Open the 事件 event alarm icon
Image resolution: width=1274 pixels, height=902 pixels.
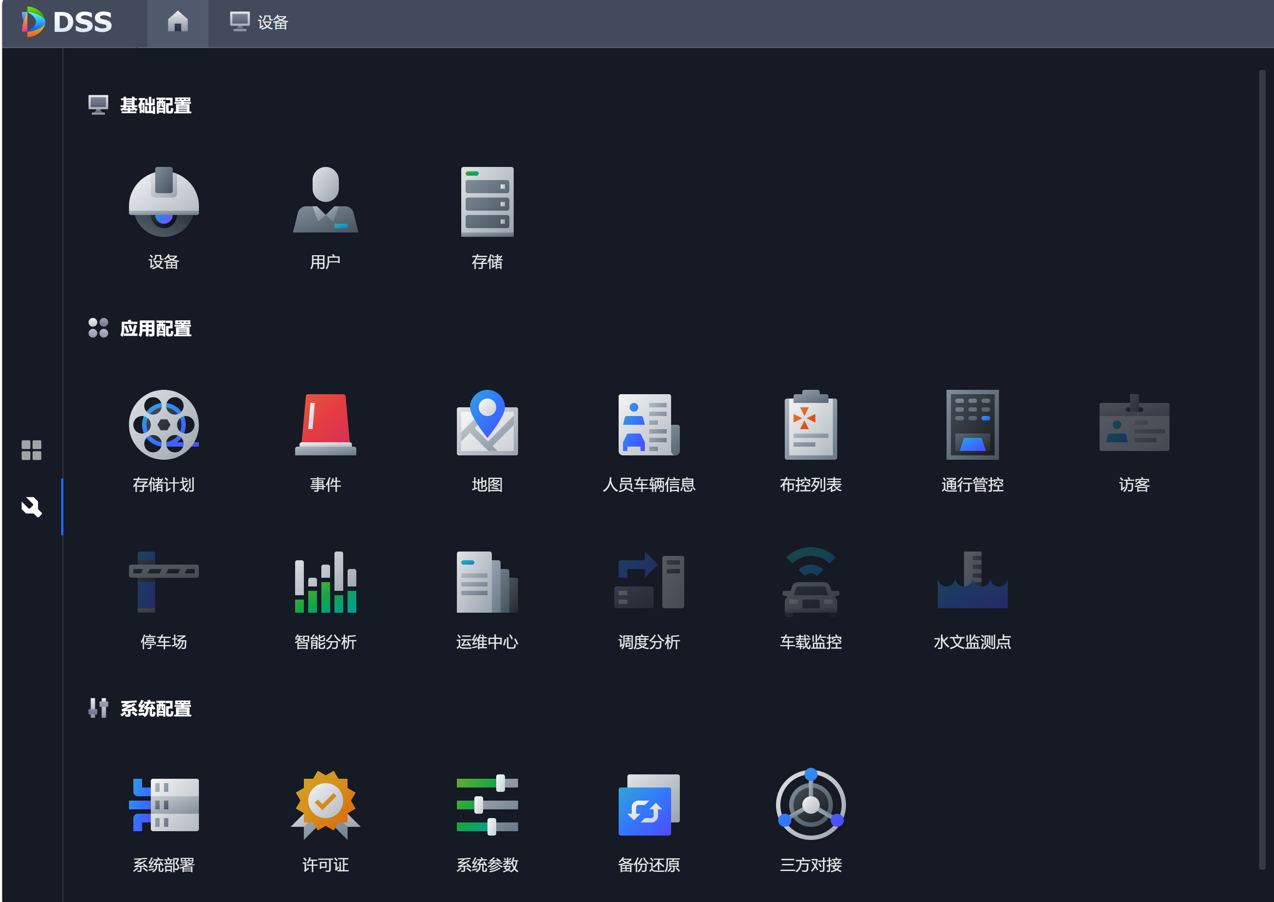326,425
